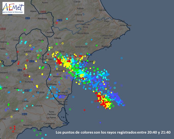The image size is (174, 139).
Task: Click the RM-23 road shield
Action: (24, 114)
